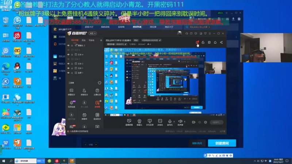
Task: Select the 文本 4 layer row
Action: (84, 54)
